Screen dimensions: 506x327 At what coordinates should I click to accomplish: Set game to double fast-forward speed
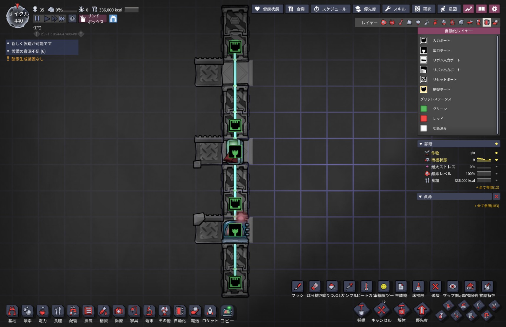pos(54,19)
